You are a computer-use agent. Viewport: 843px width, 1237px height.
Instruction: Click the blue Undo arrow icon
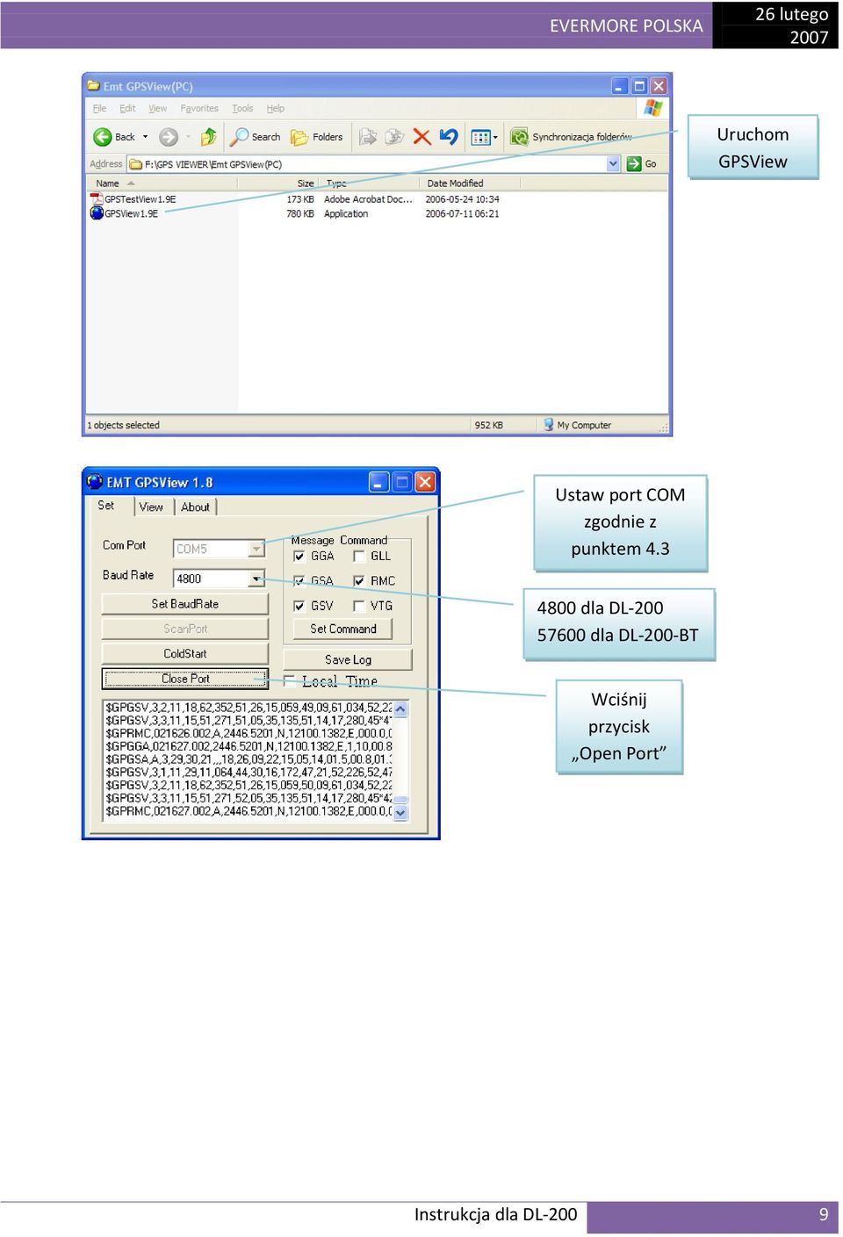click(x=449, y=137)
